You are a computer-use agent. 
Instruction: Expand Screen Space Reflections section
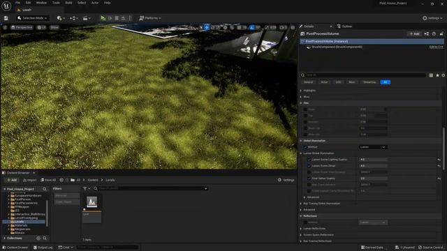pos(301,235)
